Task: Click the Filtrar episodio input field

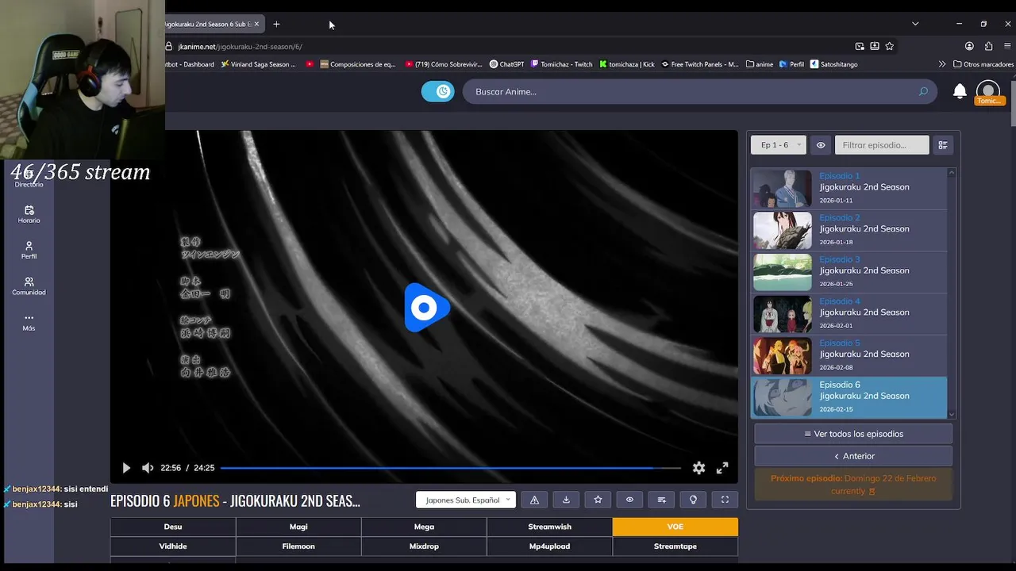Action: tap(882, 145)
